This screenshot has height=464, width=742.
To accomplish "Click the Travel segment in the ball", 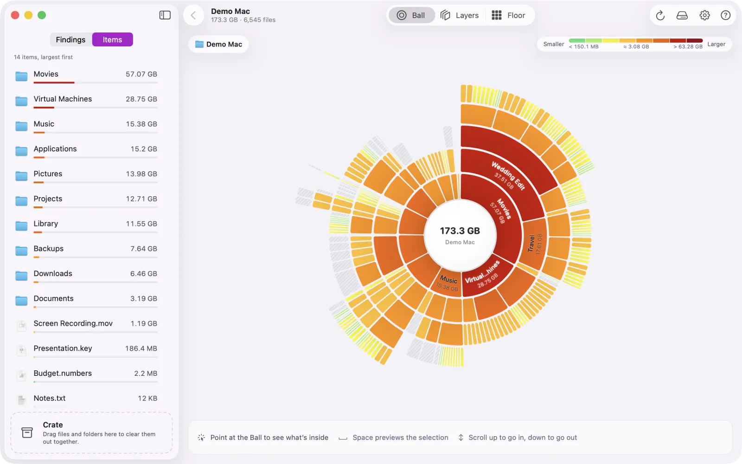I will (x=535, y=244).
